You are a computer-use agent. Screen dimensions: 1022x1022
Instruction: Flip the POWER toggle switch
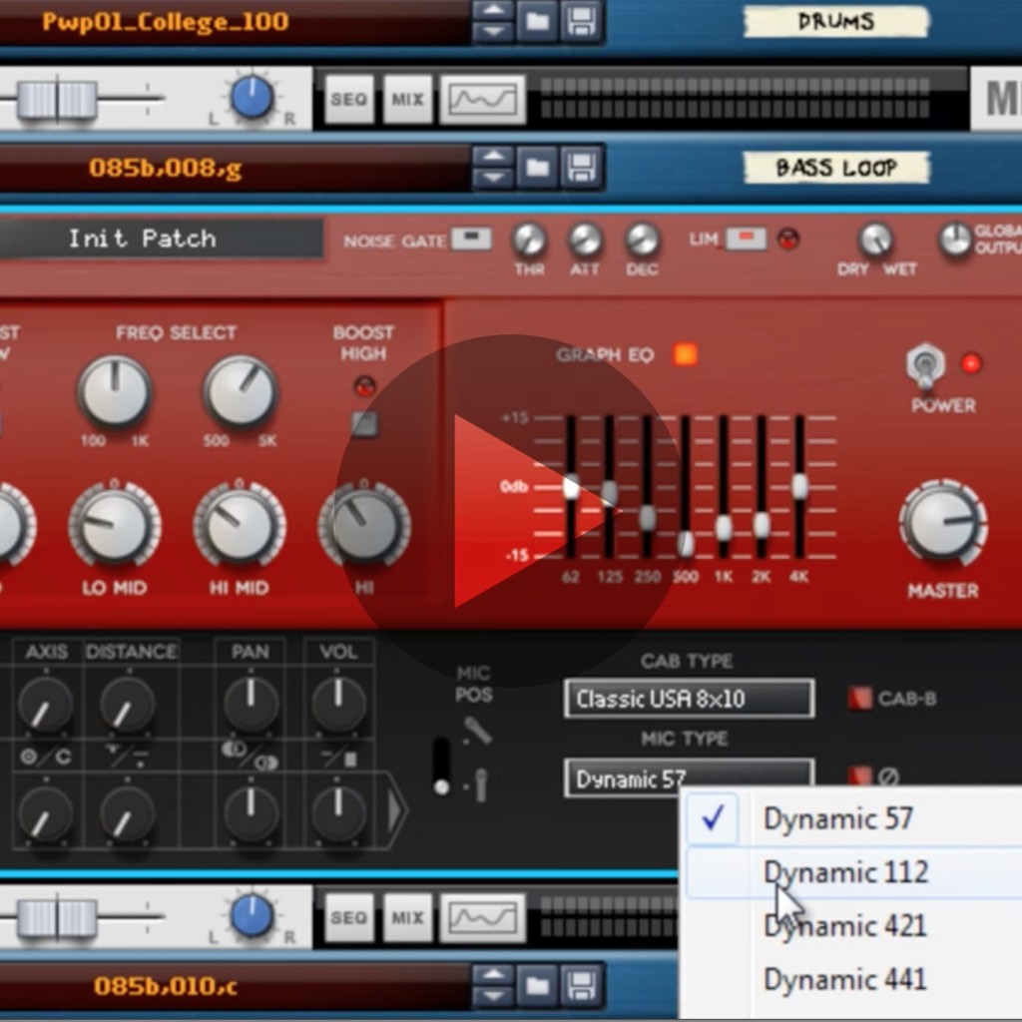pos(925,365)
